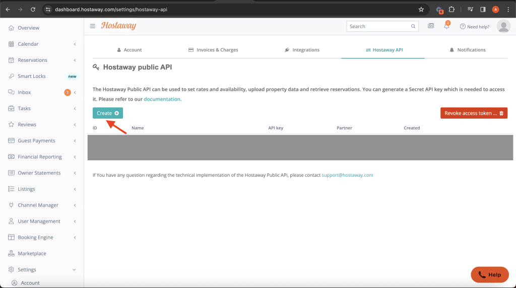Expand the Channel Manager chevron
Image resolution: width=516 pixels, height=288 pixels.
coord(75,205)
